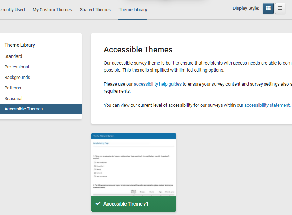View the Seasonal theme category

coord(13,99)
